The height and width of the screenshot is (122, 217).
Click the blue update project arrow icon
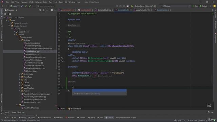point(22,6)
